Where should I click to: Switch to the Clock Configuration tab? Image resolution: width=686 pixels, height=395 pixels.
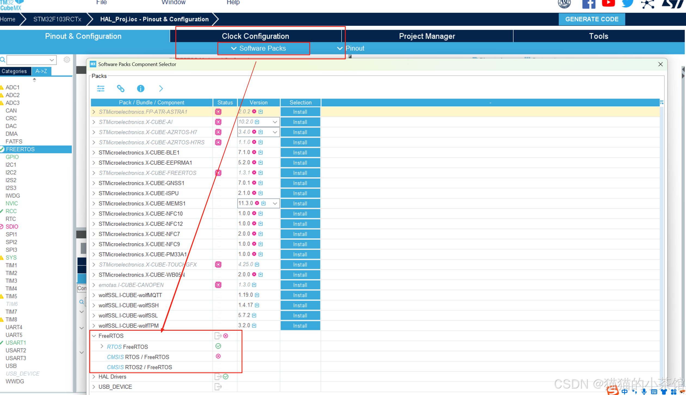256,36
